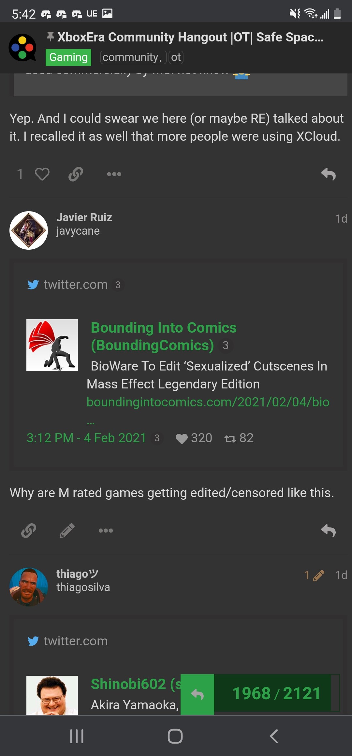View edit history on thiago's post

click(314, 575)
